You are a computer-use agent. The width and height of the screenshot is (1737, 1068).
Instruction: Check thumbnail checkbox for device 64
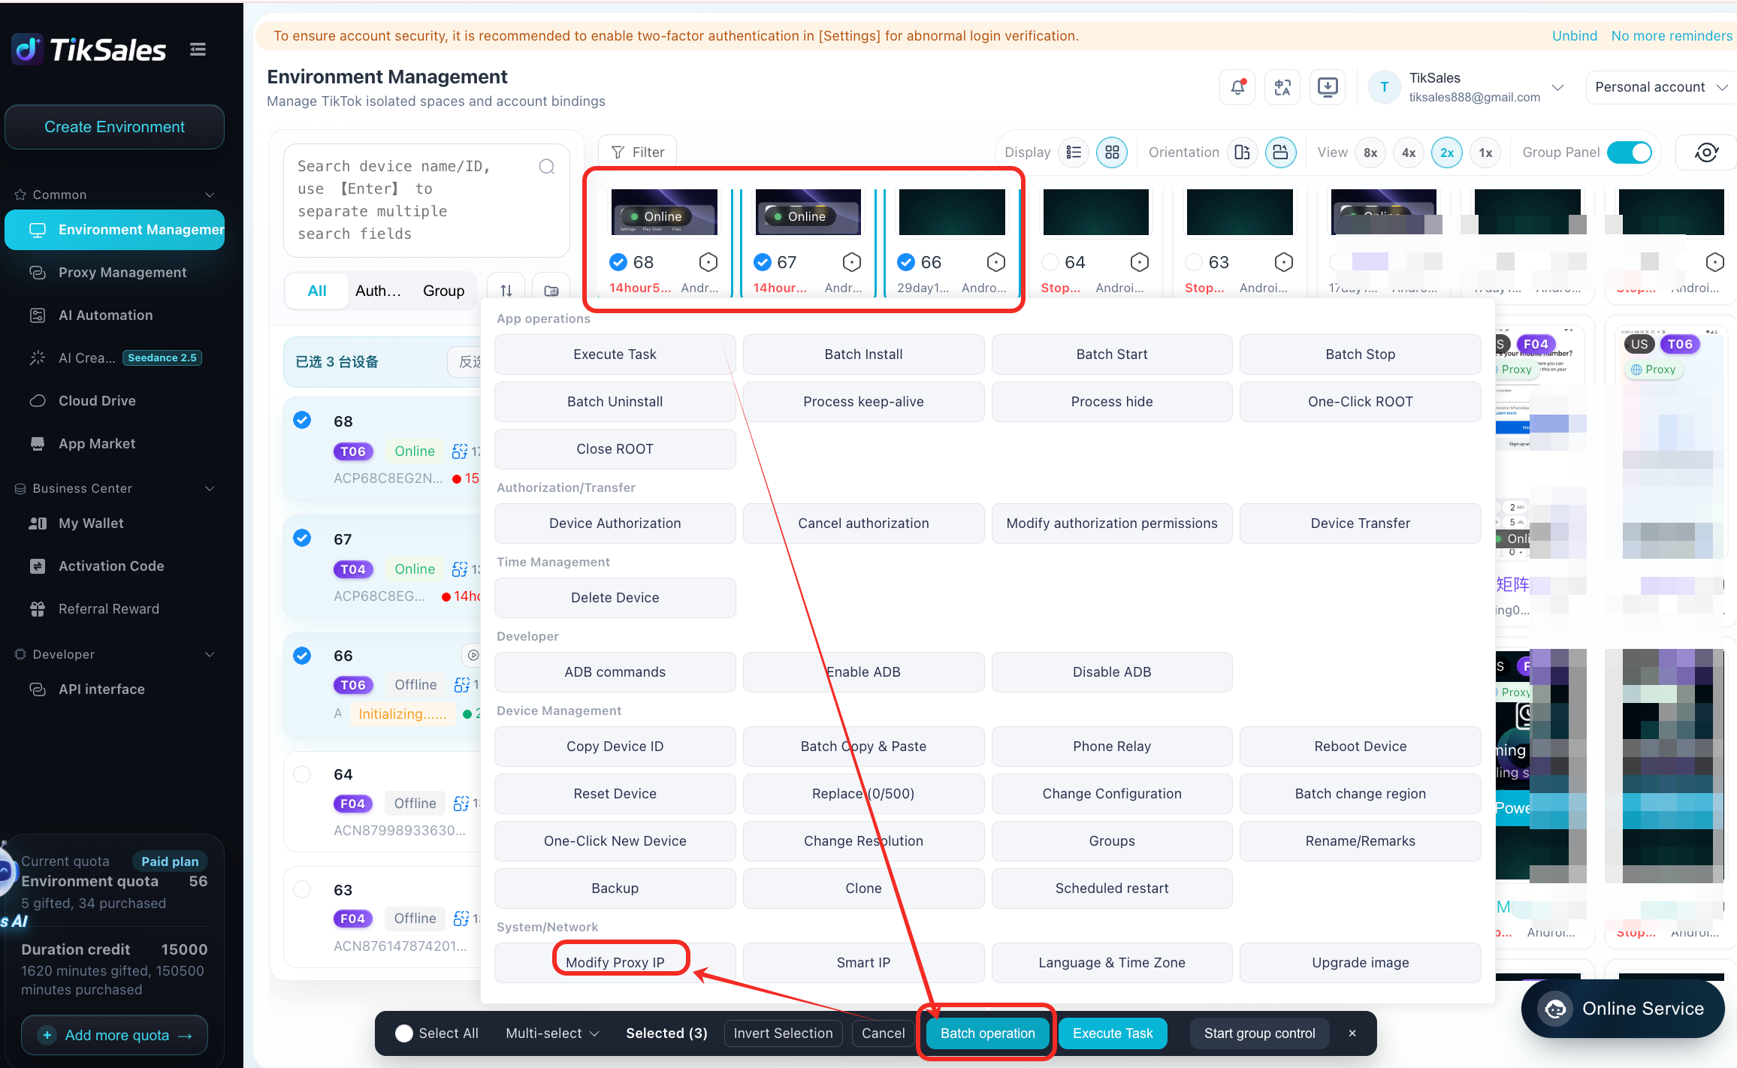click(x=1050, y=262)
